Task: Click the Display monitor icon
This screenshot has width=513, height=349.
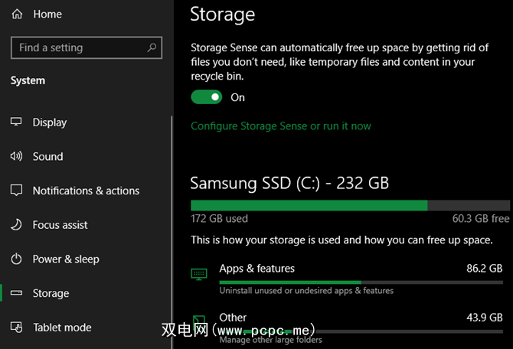Action: (16, 122)
